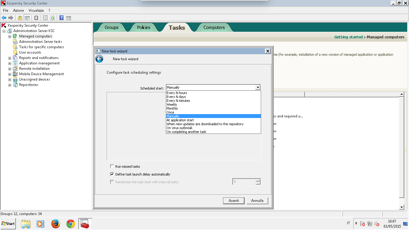Follow the Getting started link
The width and height of the screenshot is (409, 230).
(x=349, y=37)
